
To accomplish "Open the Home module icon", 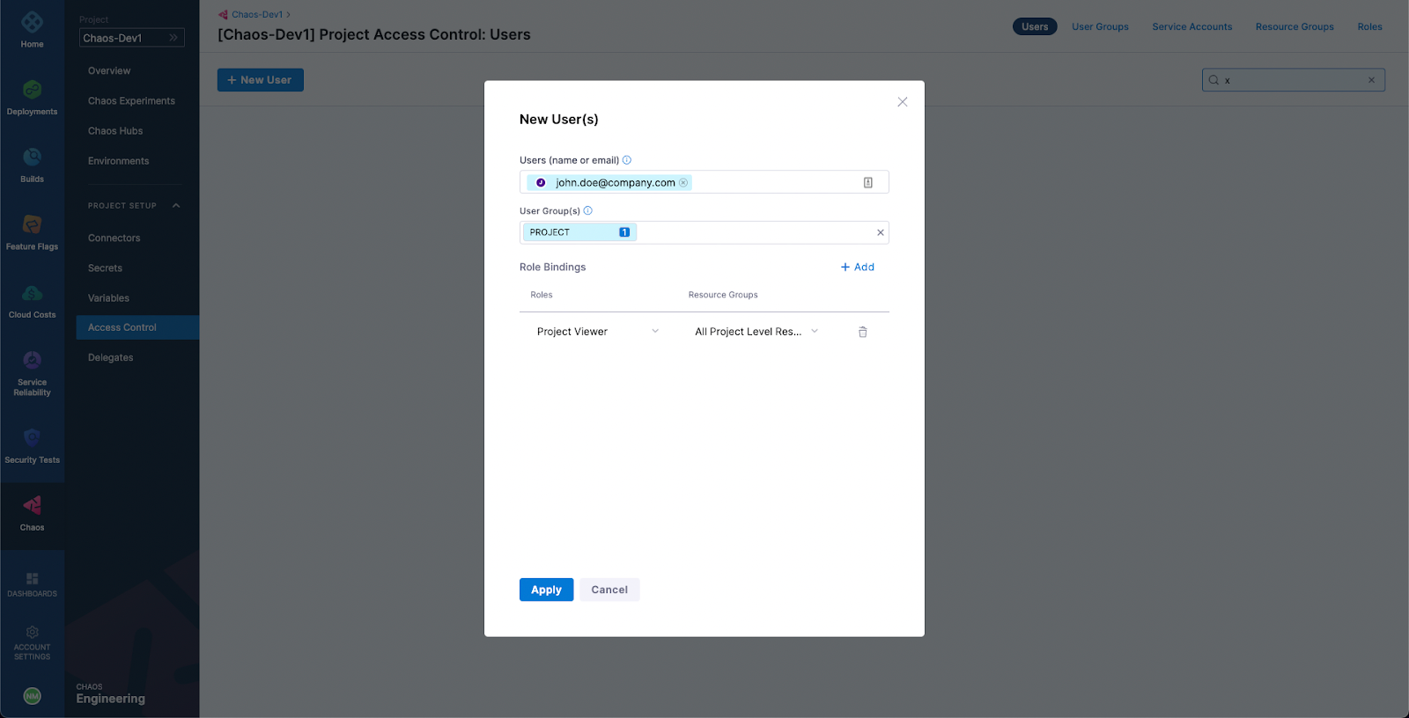I will tap(32, 23).
